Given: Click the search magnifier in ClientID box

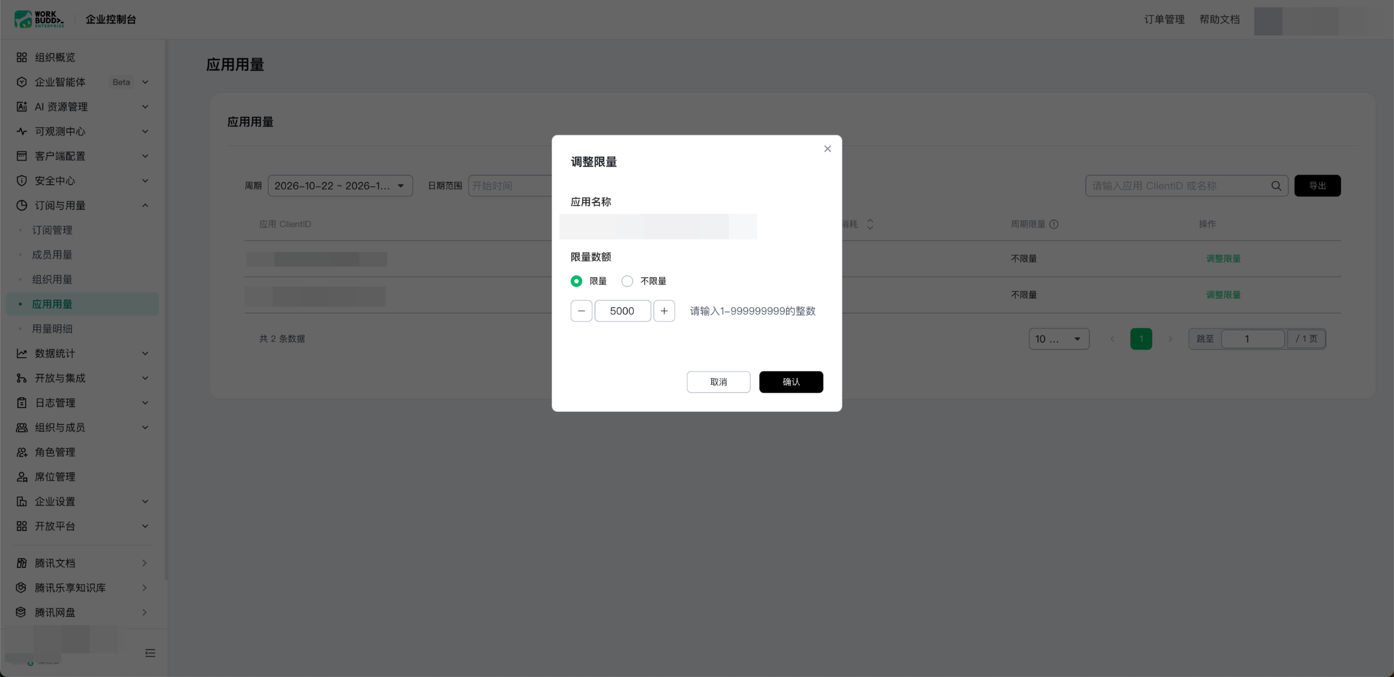Looking at the screenshot, I should point(1276,186).
